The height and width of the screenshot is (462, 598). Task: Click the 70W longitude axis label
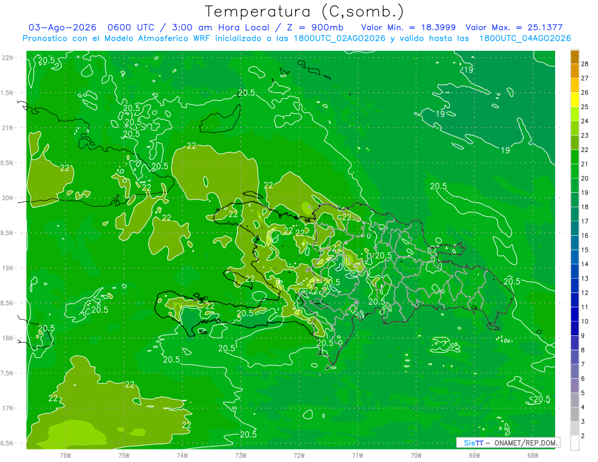coord(416,456)
